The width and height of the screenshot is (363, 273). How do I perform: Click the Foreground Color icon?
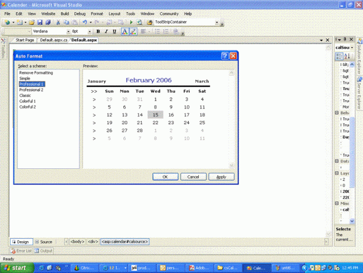tap(125, 31)
